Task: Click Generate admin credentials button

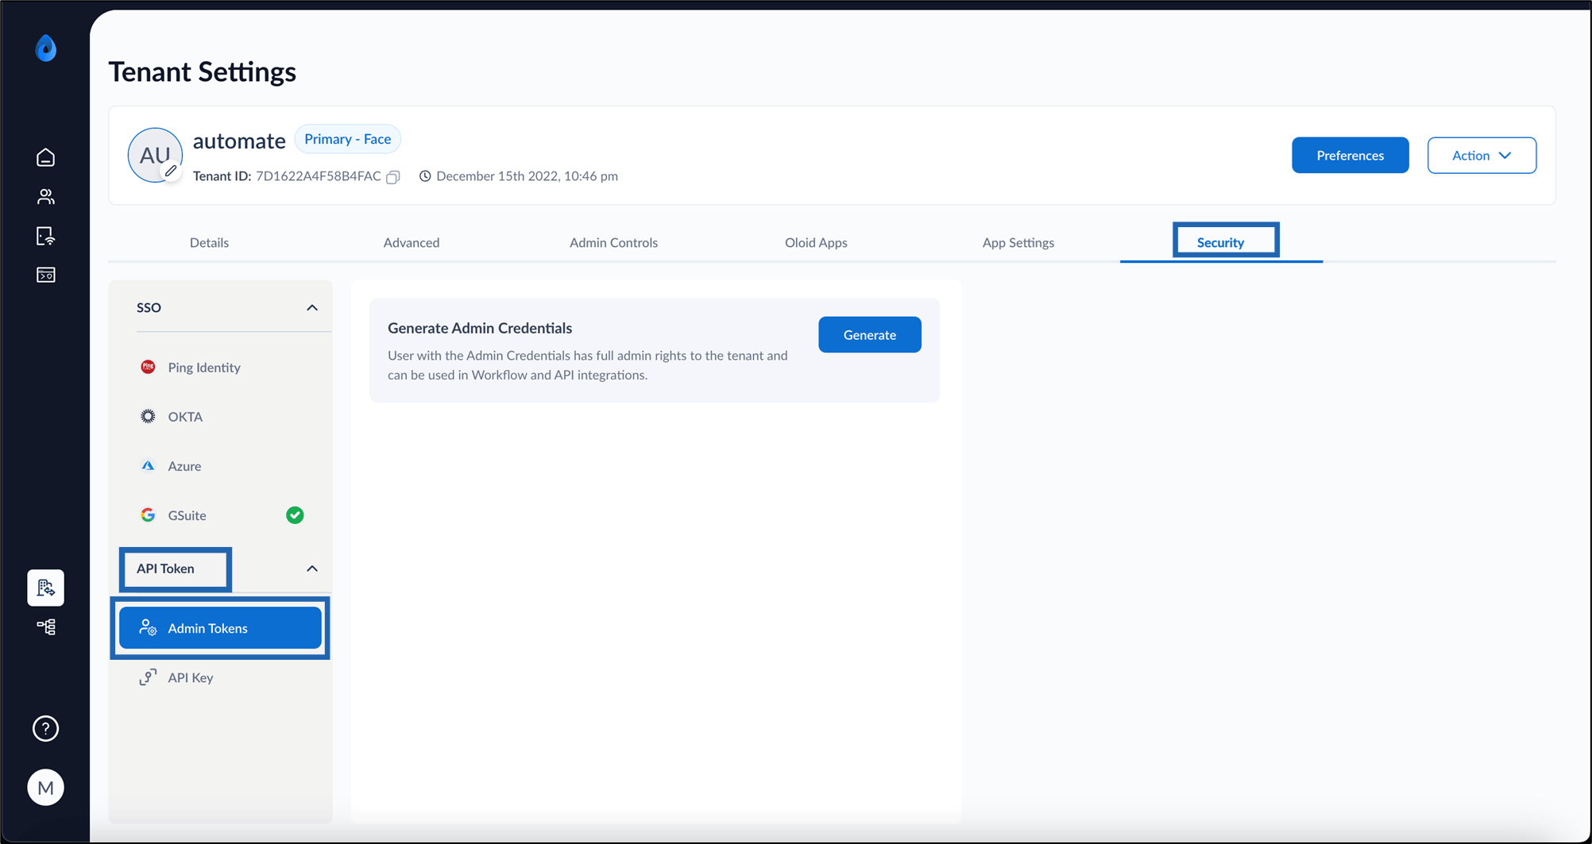Action: pos(870,335)
